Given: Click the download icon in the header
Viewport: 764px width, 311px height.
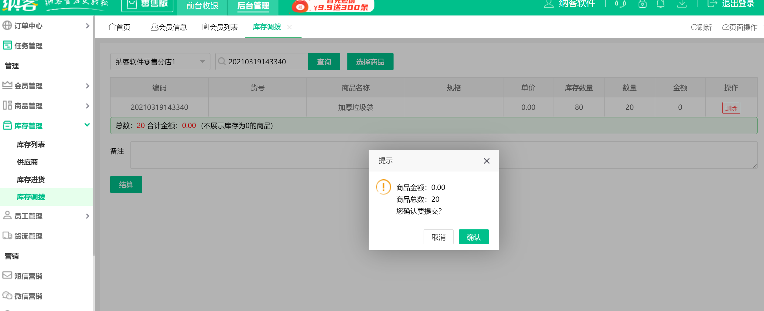Looking at the screenshot, I should [x=682, y=4].
